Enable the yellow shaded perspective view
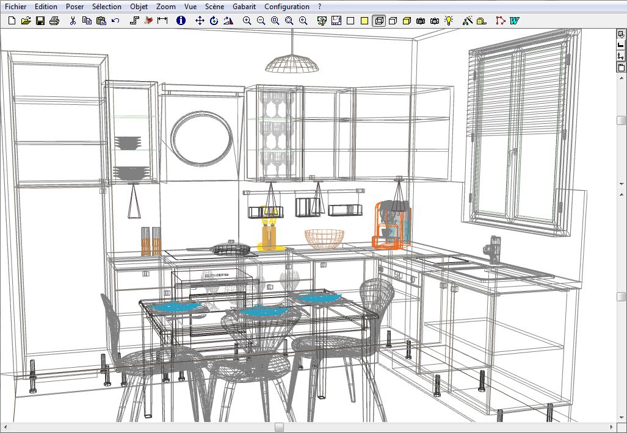Viewport: 627px width, 433px height. [407, 21]
